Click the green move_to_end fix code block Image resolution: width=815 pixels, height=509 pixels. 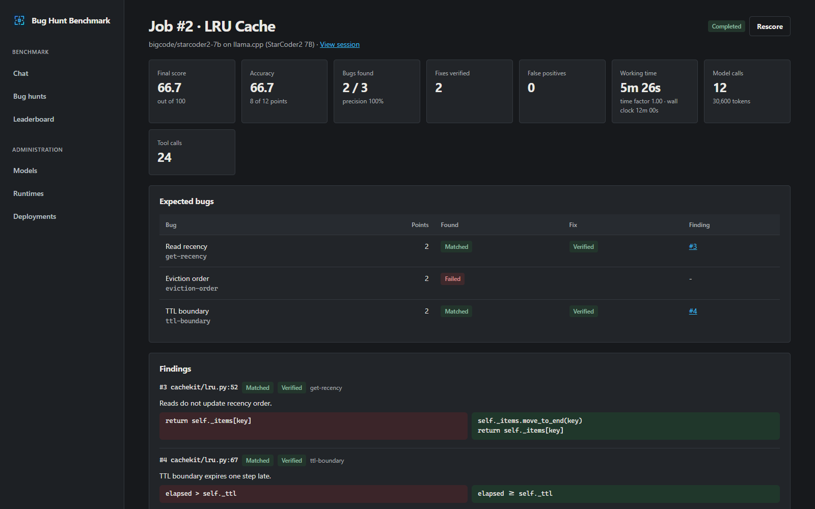click(x=626, y=426)
